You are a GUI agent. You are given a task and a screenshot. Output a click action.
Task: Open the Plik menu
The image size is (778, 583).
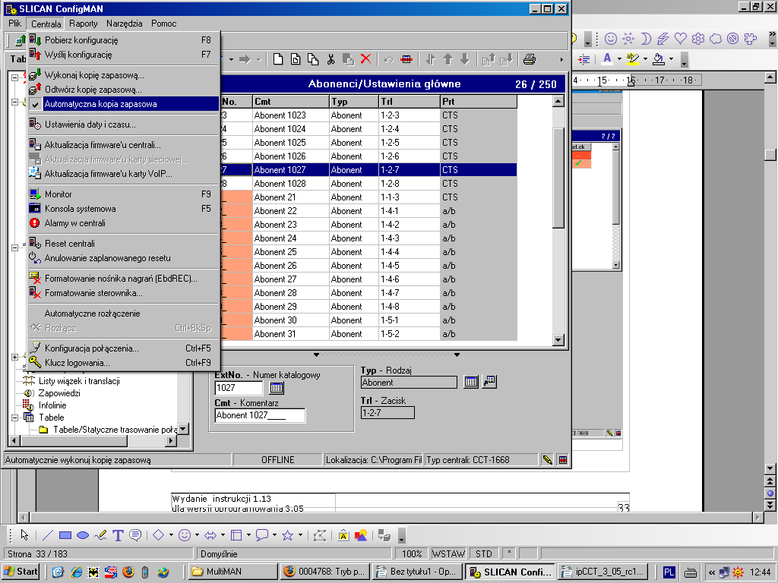15,24
